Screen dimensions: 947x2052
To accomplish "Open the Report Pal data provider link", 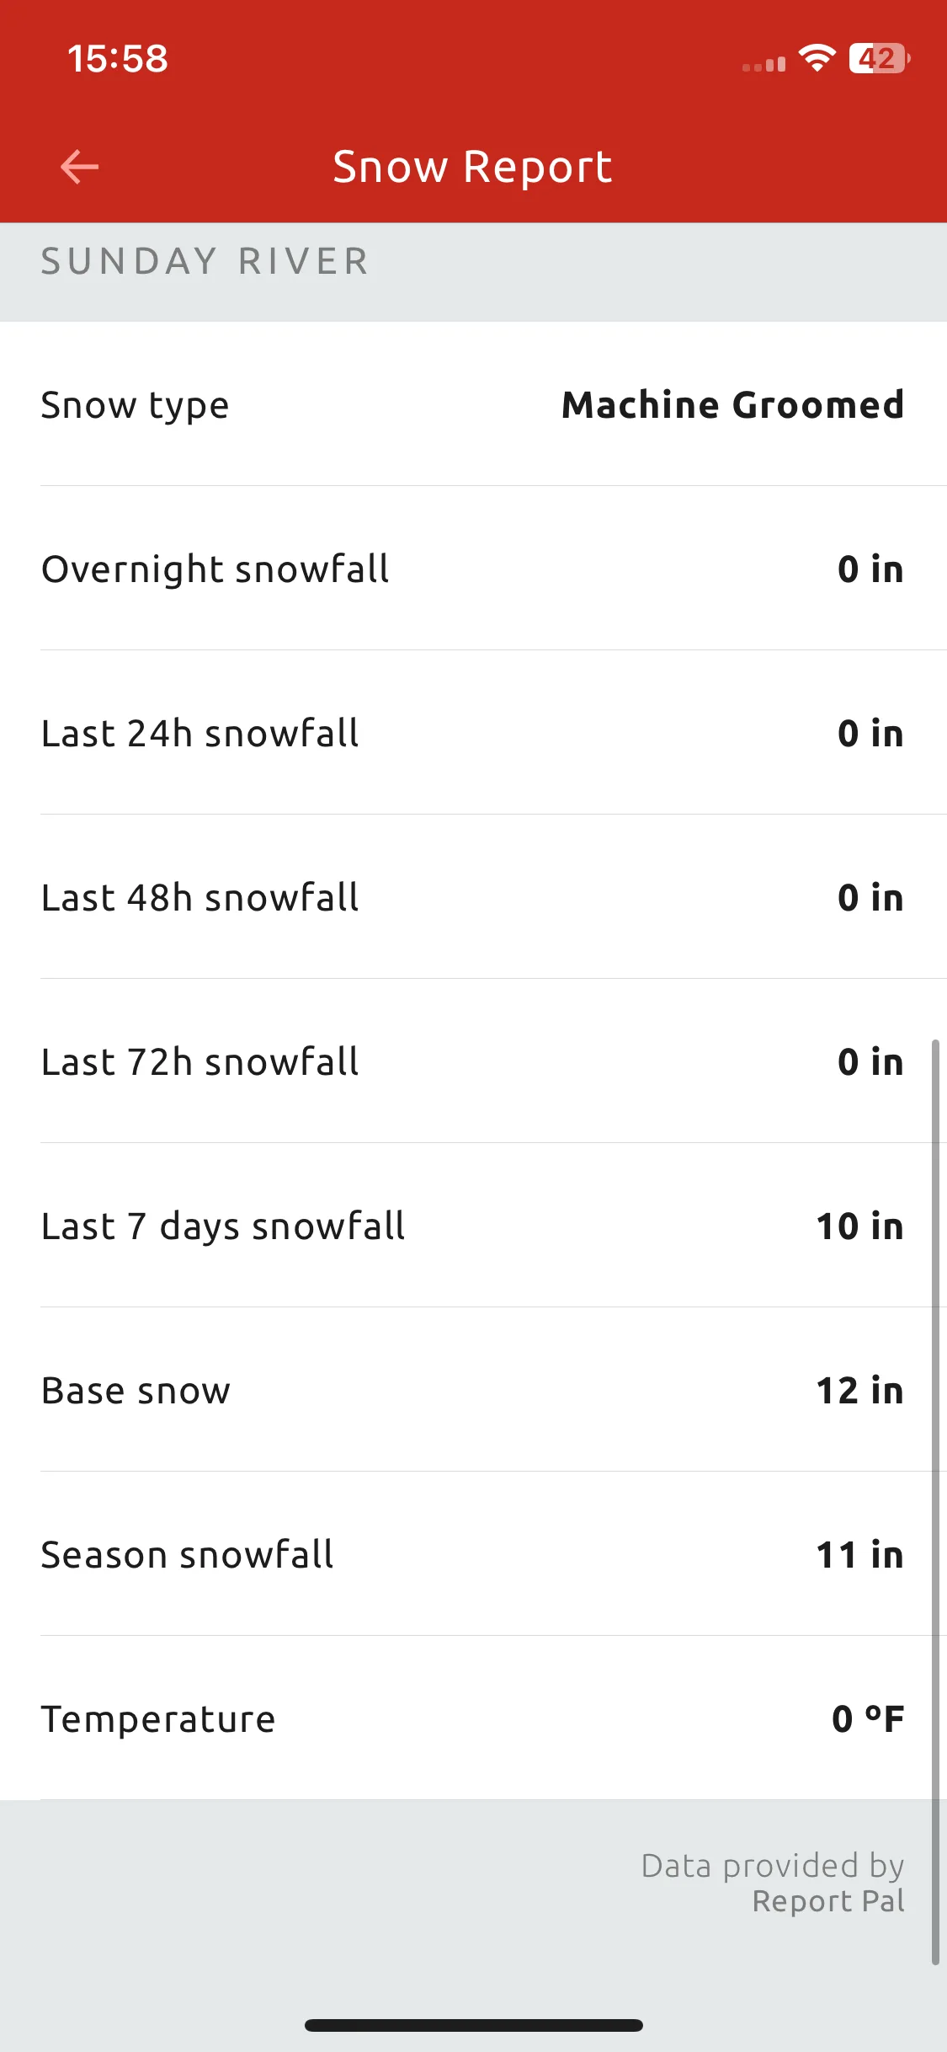I will [x=828, y=1901].
